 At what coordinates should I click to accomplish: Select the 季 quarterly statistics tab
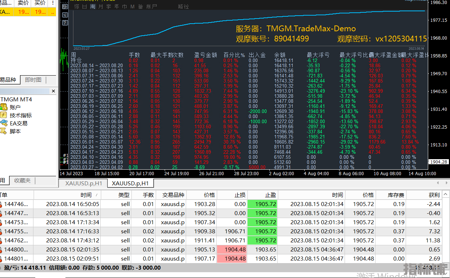109,7
